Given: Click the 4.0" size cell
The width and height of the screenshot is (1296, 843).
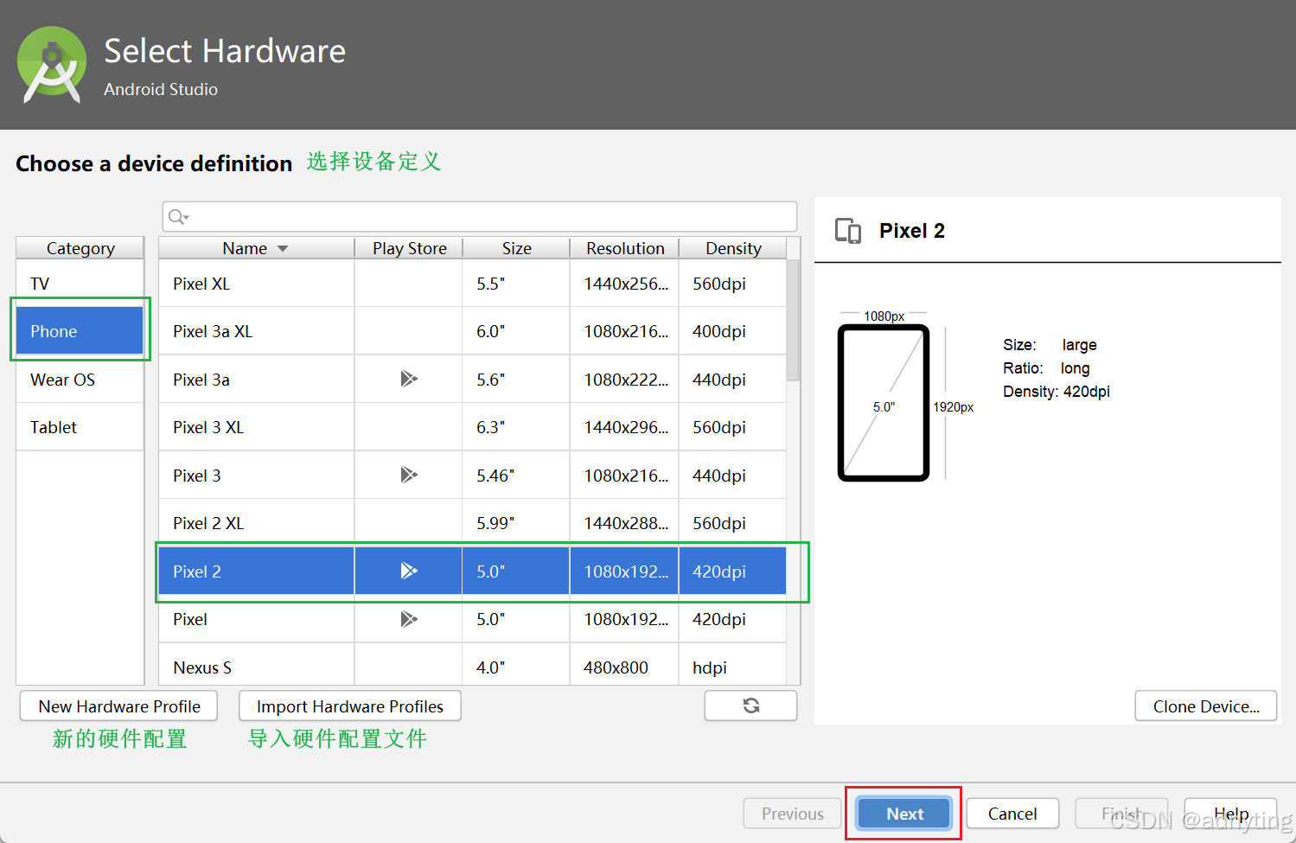Looking at the screenshot, I should 516,664.
